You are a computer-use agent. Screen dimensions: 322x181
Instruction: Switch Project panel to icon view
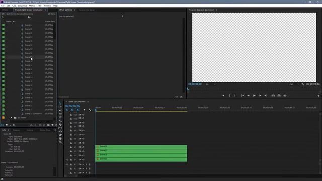7,125
